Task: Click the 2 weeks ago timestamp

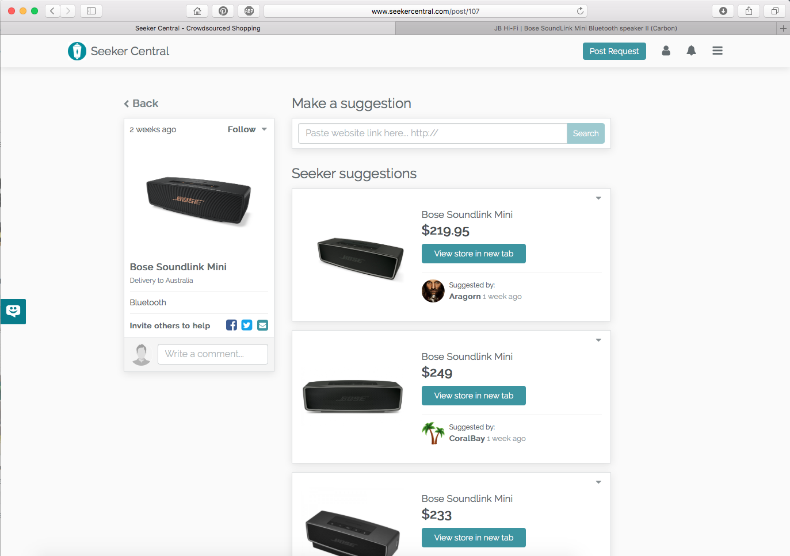Action: (153, 129)
